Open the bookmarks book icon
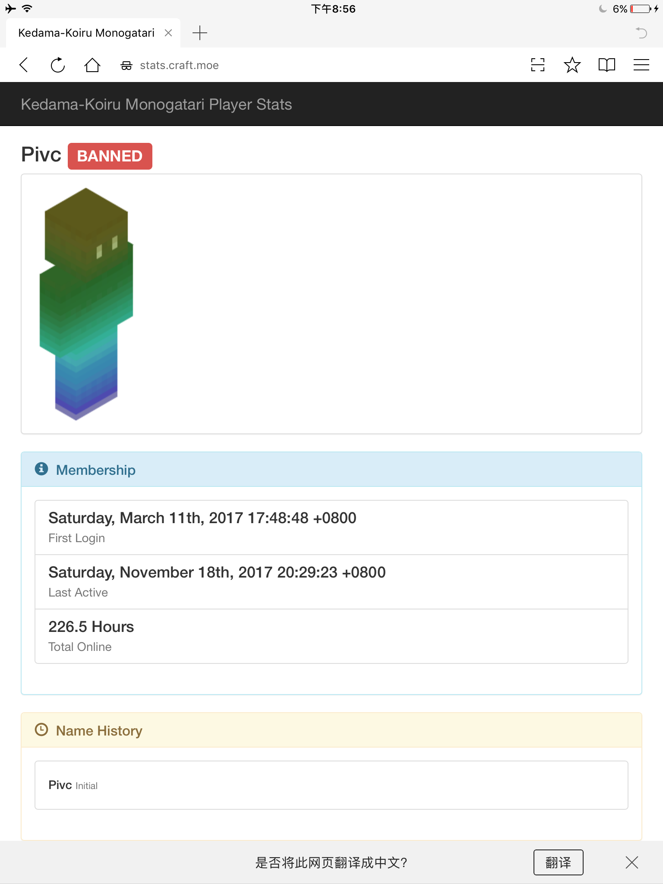Image resolution: width=663 pixels, height=884 pixels. 606,65
